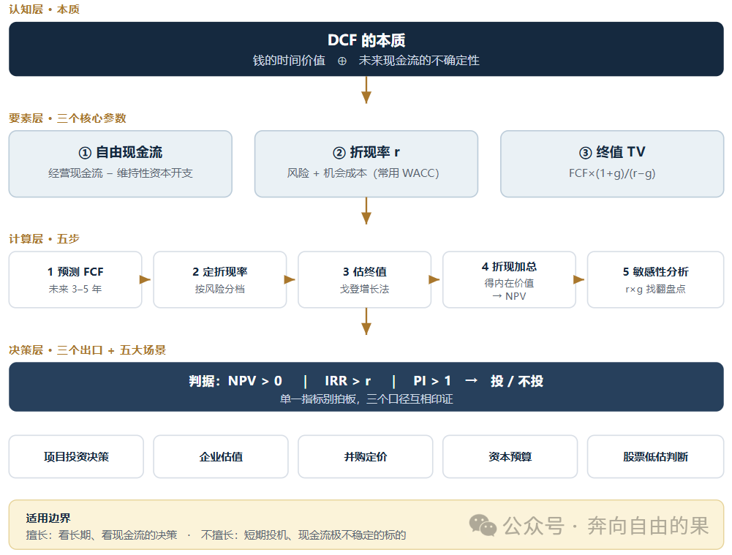The width and height of the screenshot is (732, 555).
Task: Select the '擅长：看长期、看现金流的决策' text
Action: pos(102,535)
